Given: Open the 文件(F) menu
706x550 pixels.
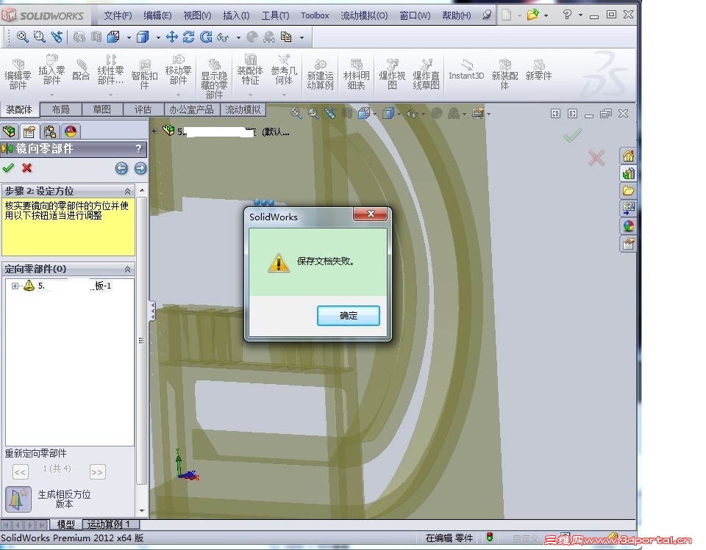Looking at the screenshot, I should point(118,15).
